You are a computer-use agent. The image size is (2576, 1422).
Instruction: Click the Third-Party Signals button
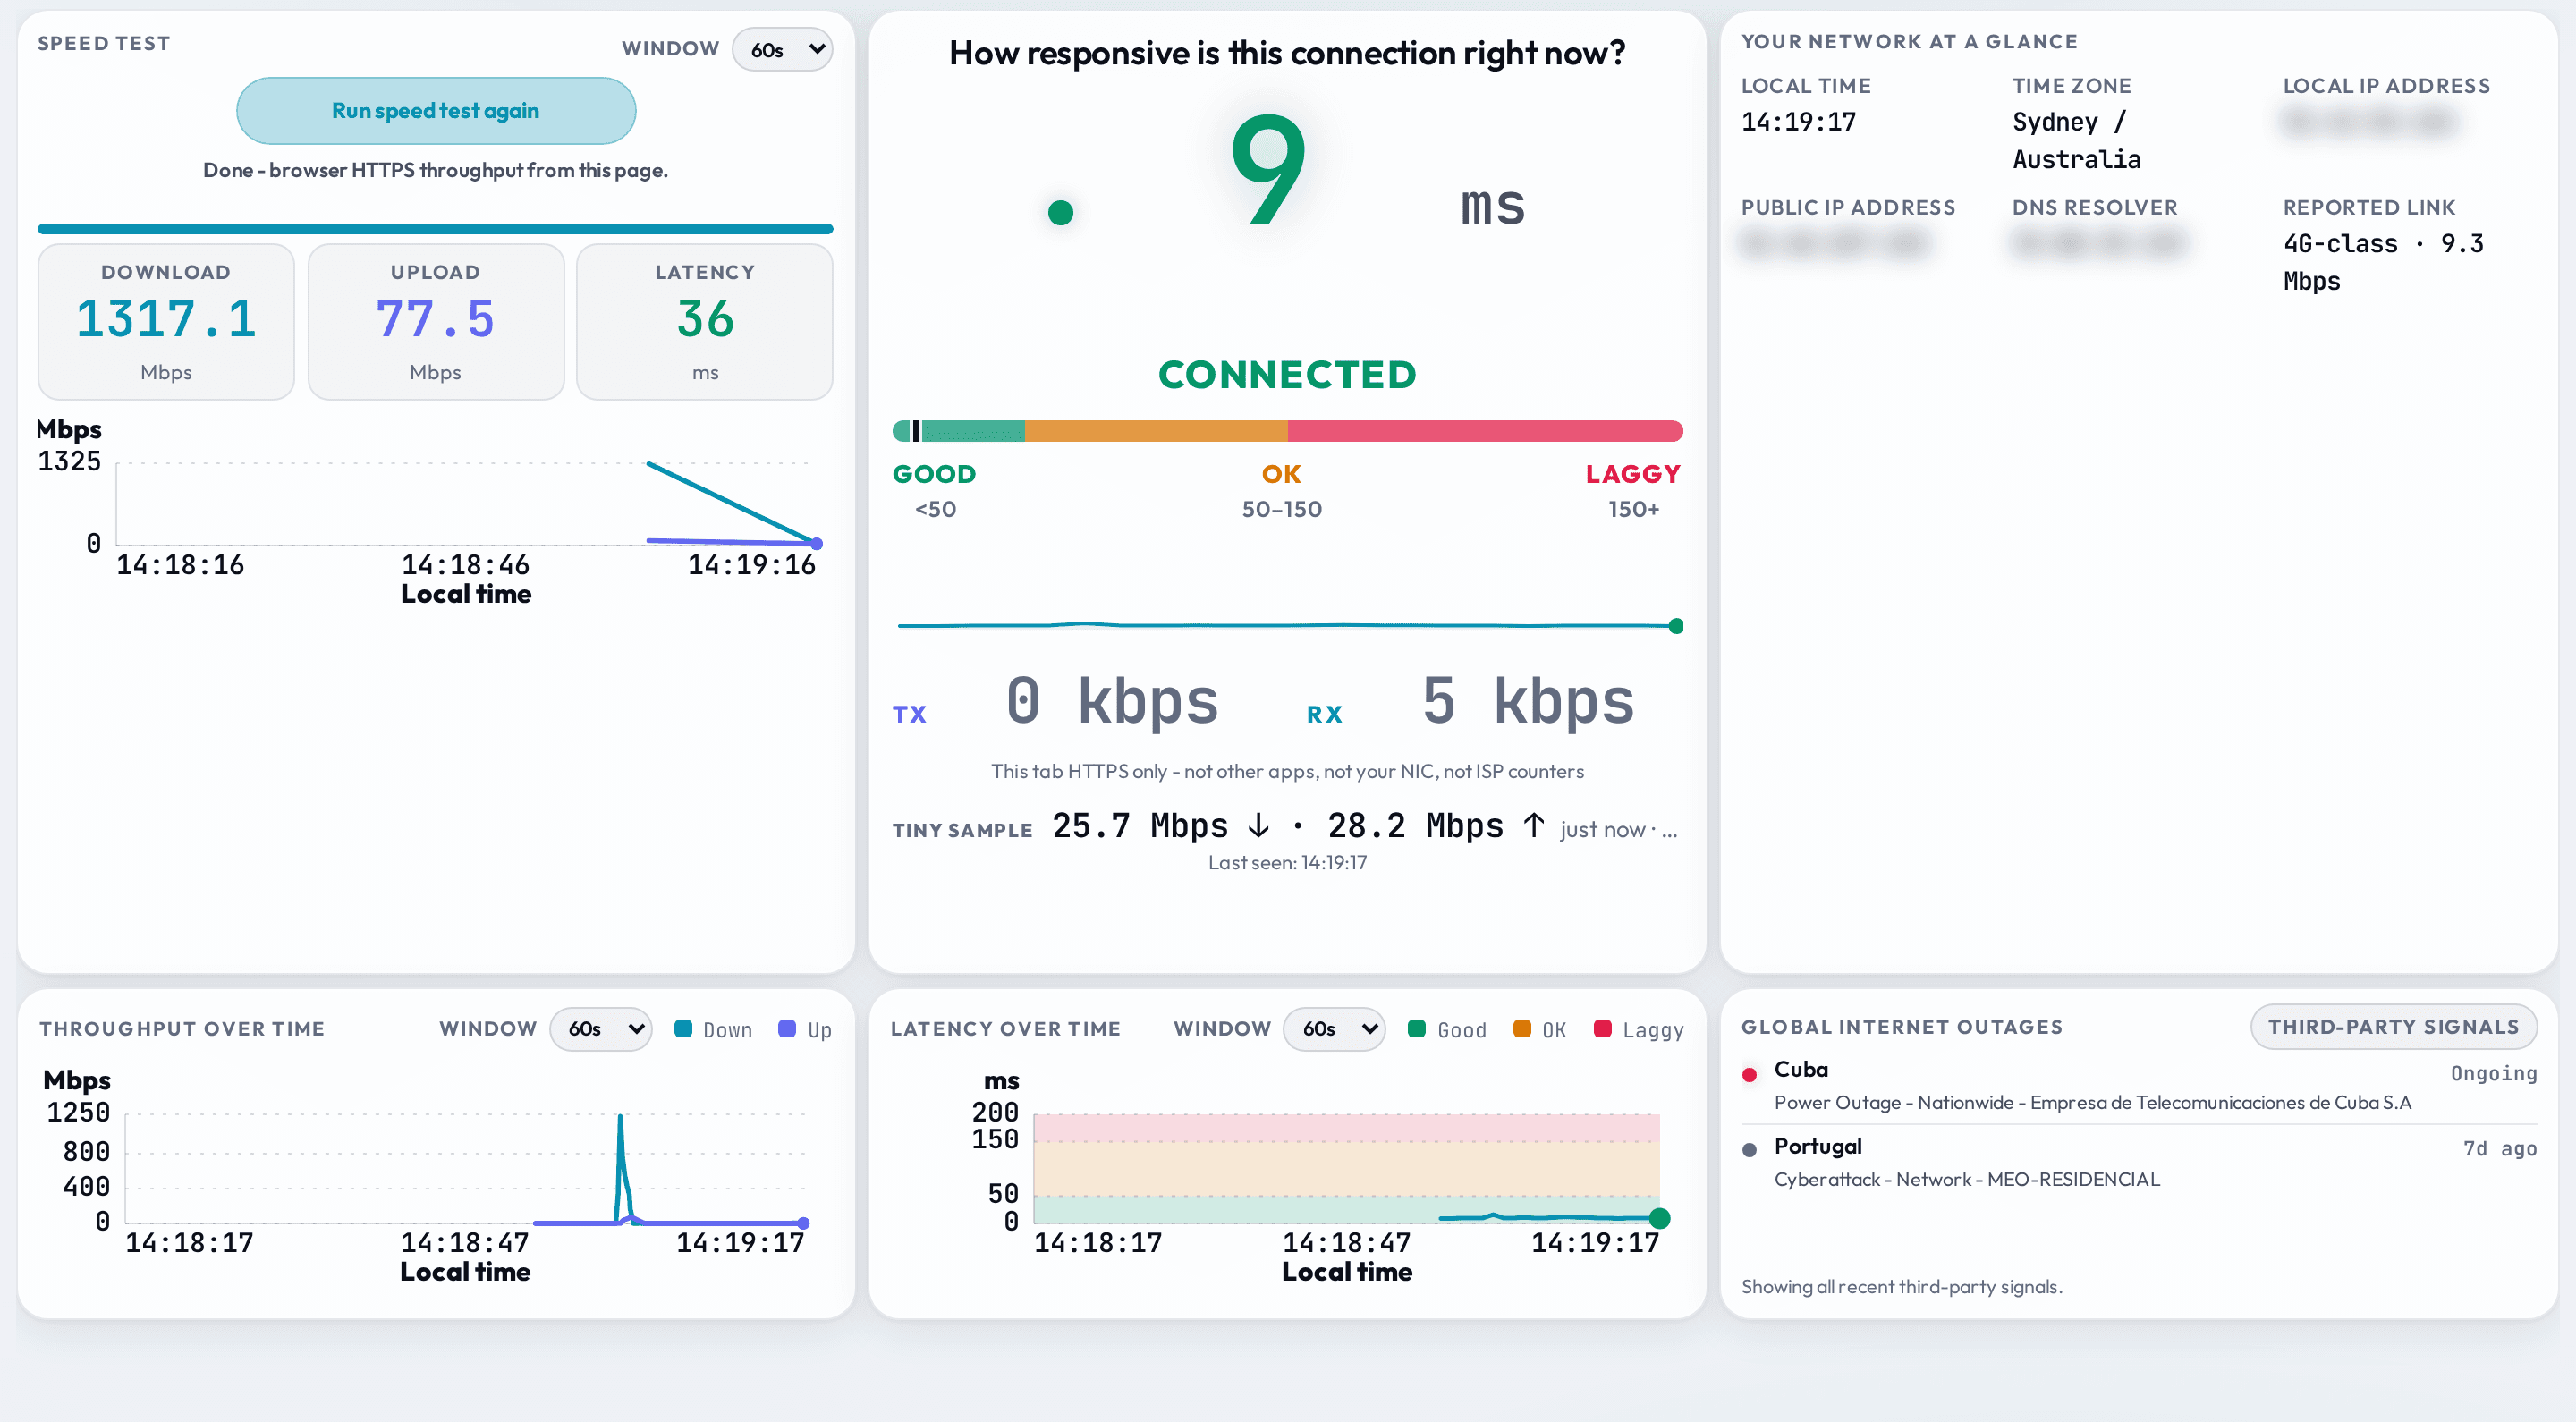click(2393, 1027)
